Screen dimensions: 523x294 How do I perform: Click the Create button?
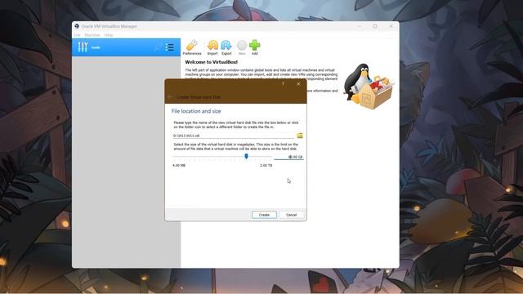[x=264, y=215]
